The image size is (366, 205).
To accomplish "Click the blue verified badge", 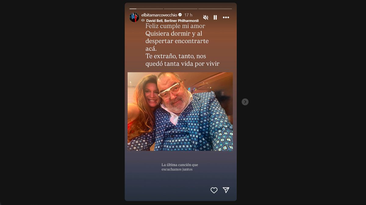I will click(180, 15).
